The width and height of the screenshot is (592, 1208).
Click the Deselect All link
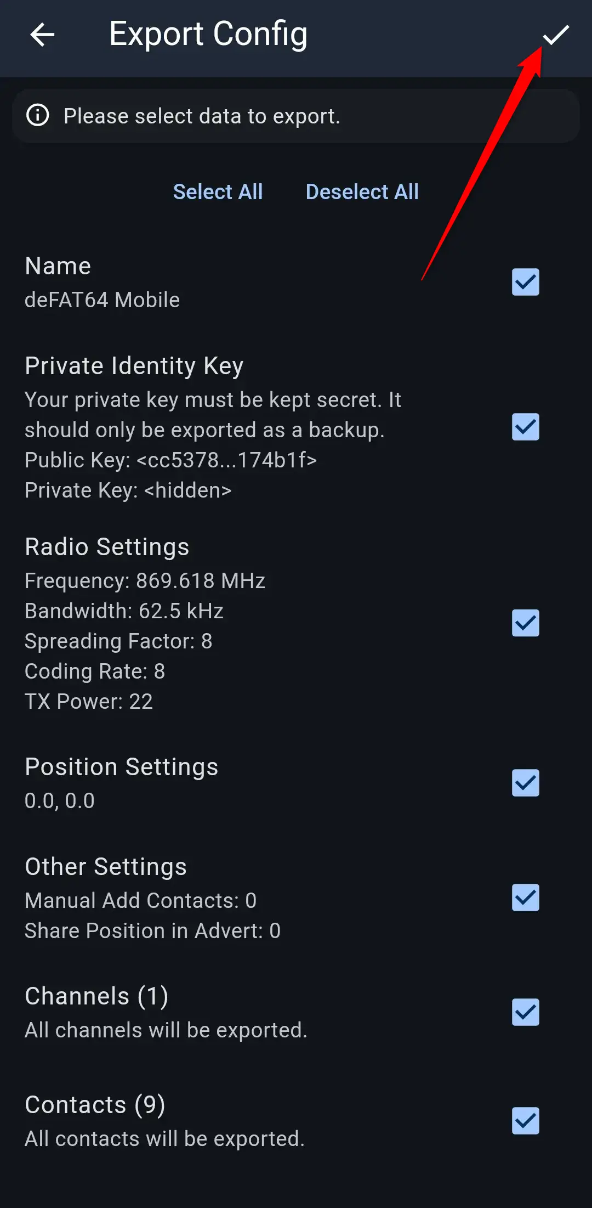click(362, 192)
